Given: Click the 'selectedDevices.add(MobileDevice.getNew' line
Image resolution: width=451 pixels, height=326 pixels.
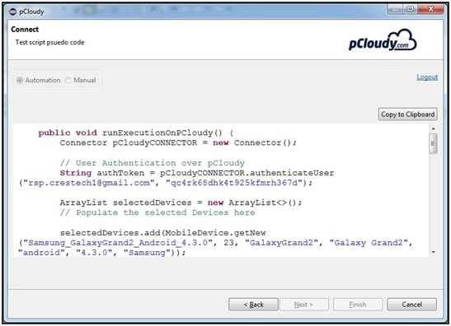Looking at the screenshot, I should coord(162,233).
